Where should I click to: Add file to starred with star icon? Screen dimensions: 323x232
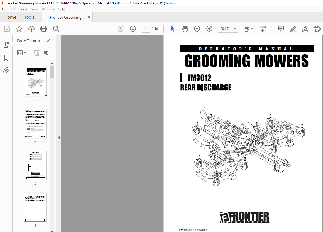[19, 29]
